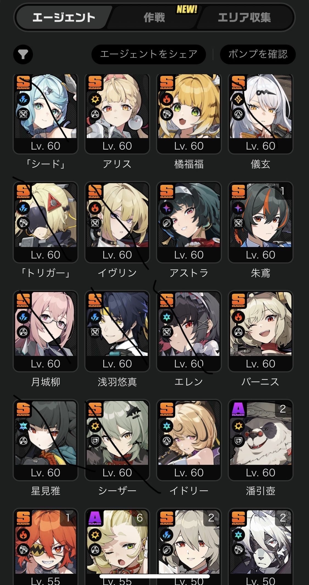
Task: Click the number 1 badge on 朱鳶
Action: coord(283,191)
